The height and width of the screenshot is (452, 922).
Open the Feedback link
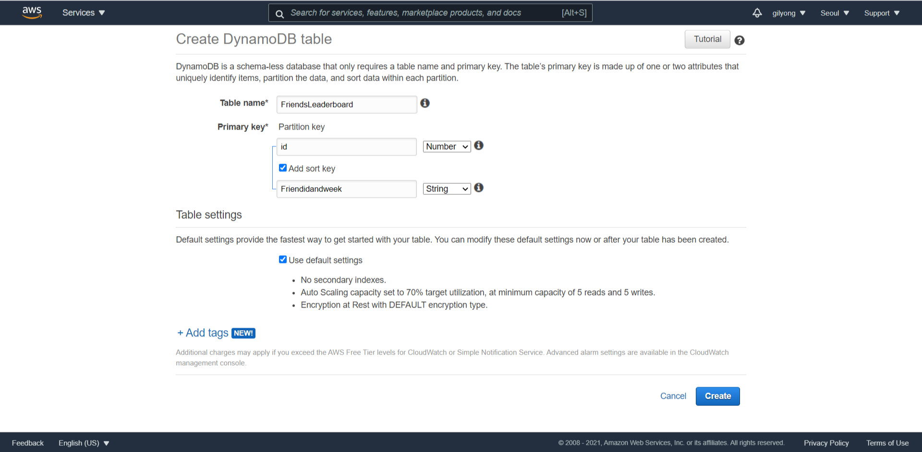click(28, 443)
